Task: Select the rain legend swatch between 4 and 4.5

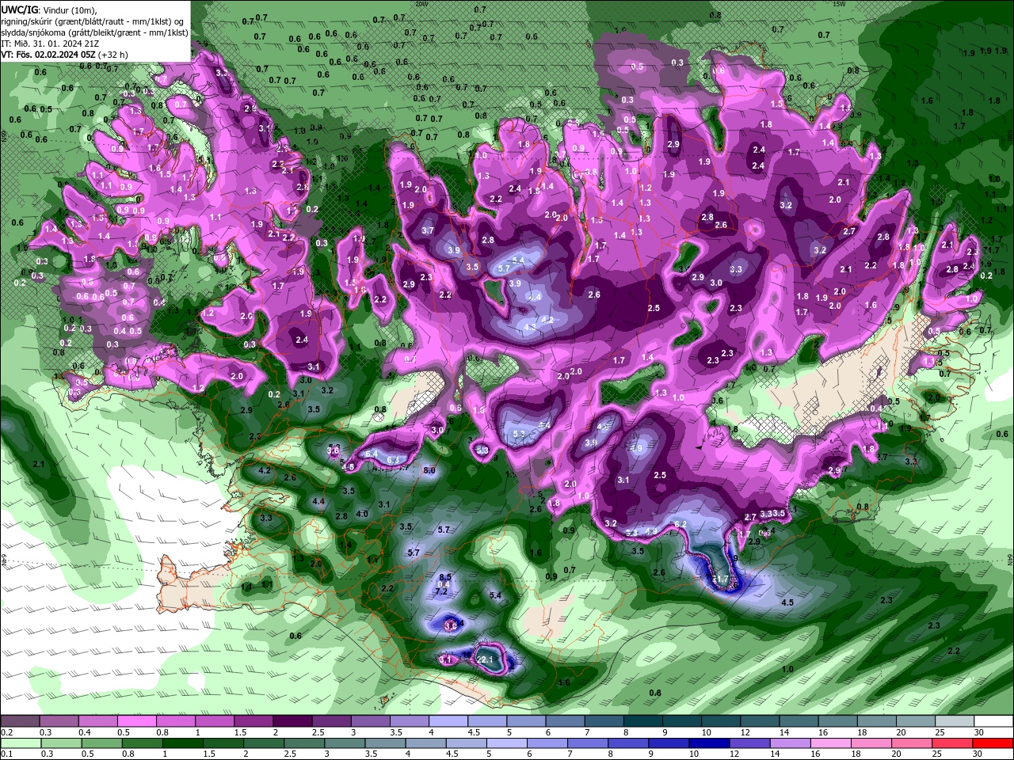Action: (x=426, y=743)
